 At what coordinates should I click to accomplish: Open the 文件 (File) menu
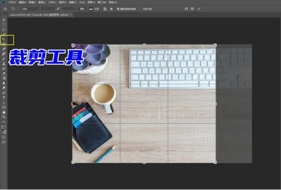[x=12, y=3]
